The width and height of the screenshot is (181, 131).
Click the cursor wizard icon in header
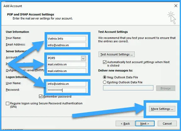pos(172,18)
